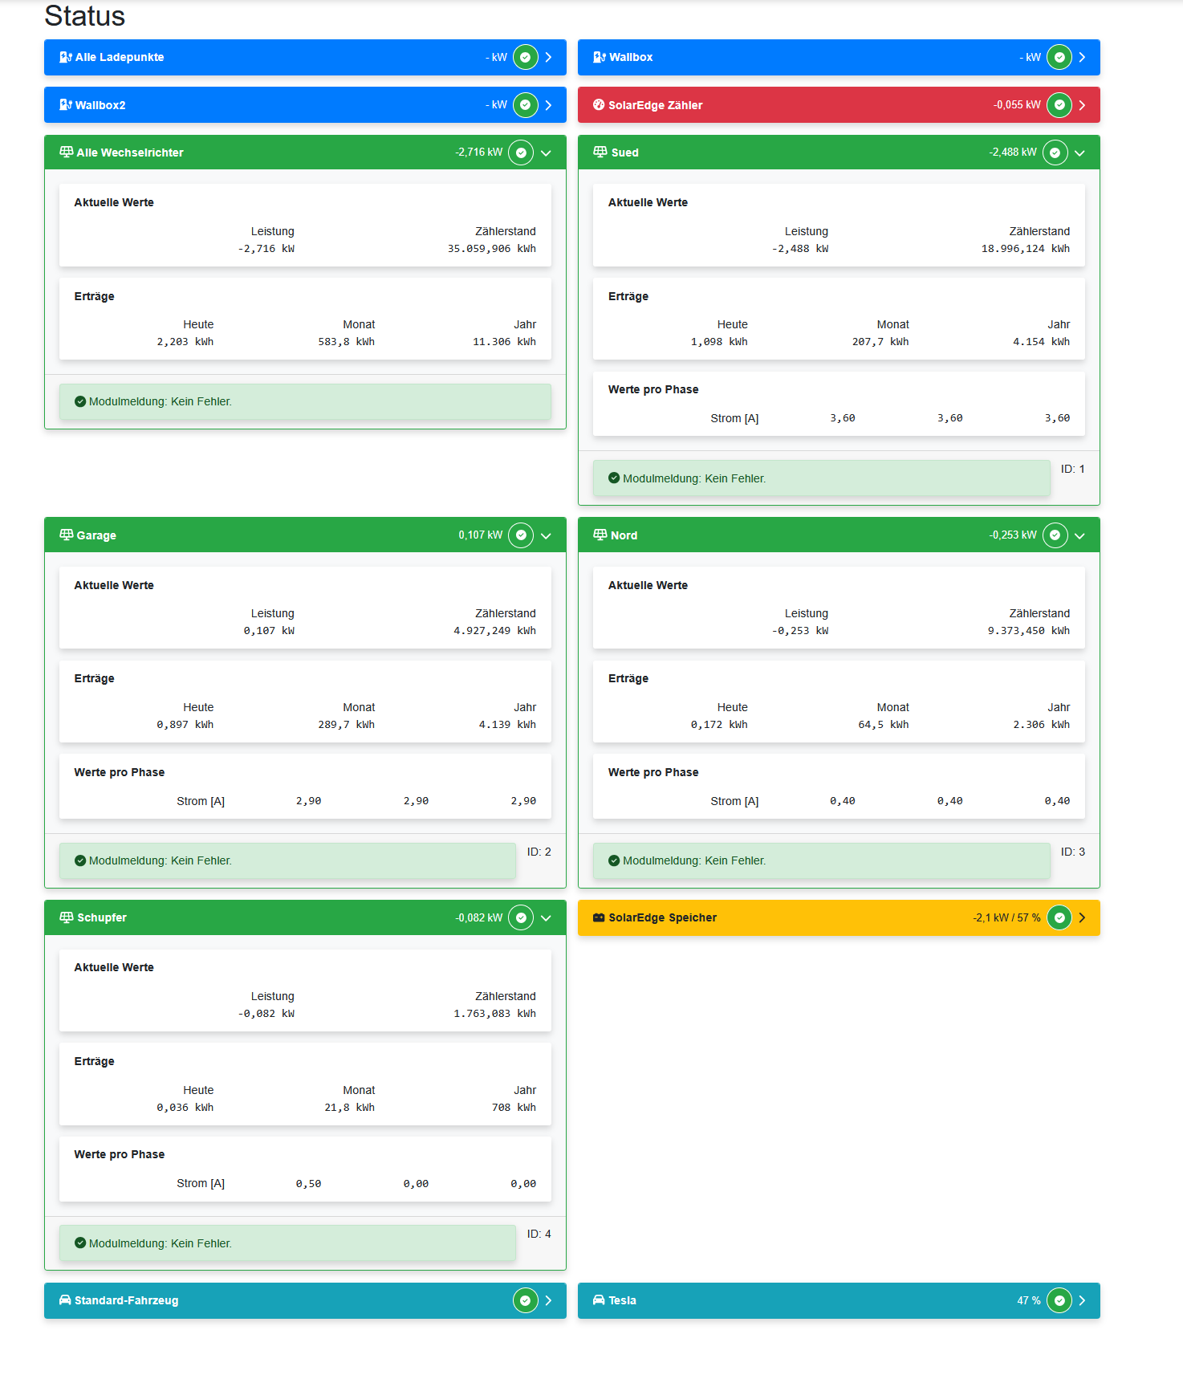Click status check circle on Schupfer header
Viewport: 1183px width, 1387px height.
tap(521, 917)
